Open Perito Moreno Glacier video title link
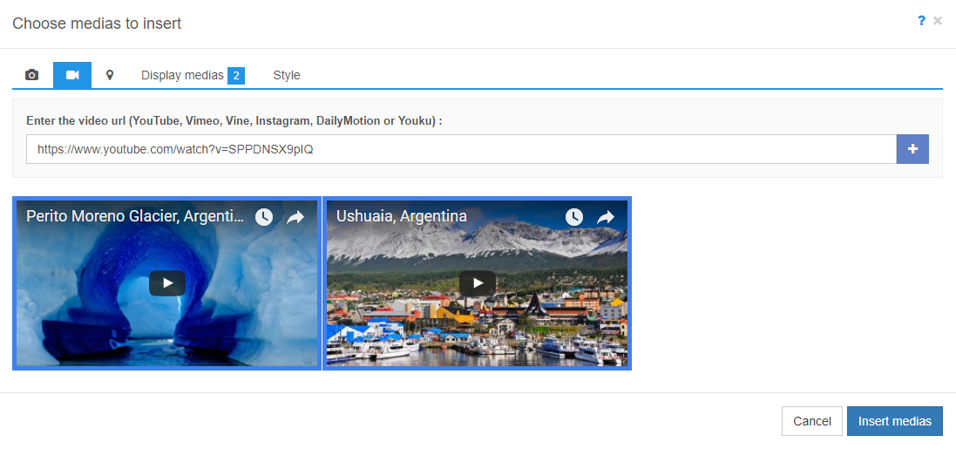The height and width of the screenshot is (449, 956). [x=135, y=216]
